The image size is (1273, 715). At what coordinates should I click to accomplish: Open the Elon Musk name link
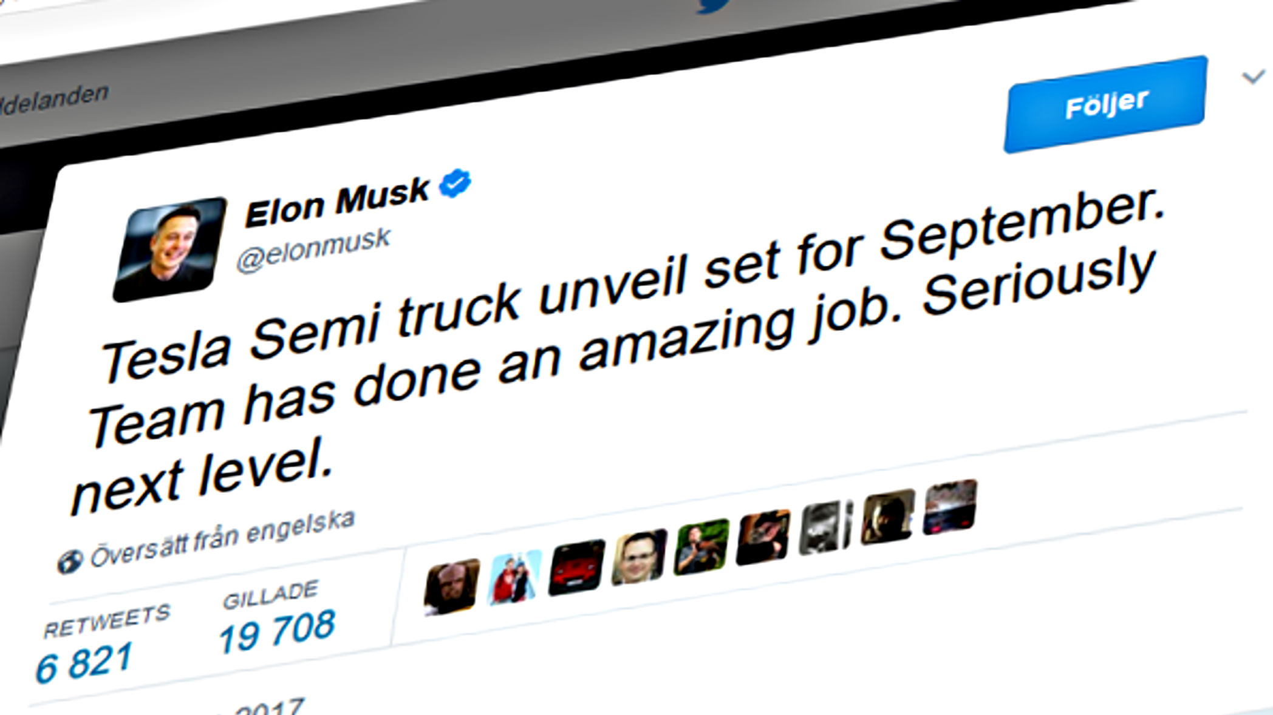click(x=336, y=203)
